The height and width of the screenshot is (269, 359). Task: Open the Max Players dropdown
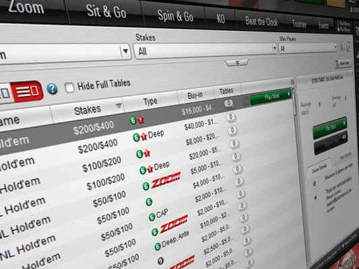(308, 48)
